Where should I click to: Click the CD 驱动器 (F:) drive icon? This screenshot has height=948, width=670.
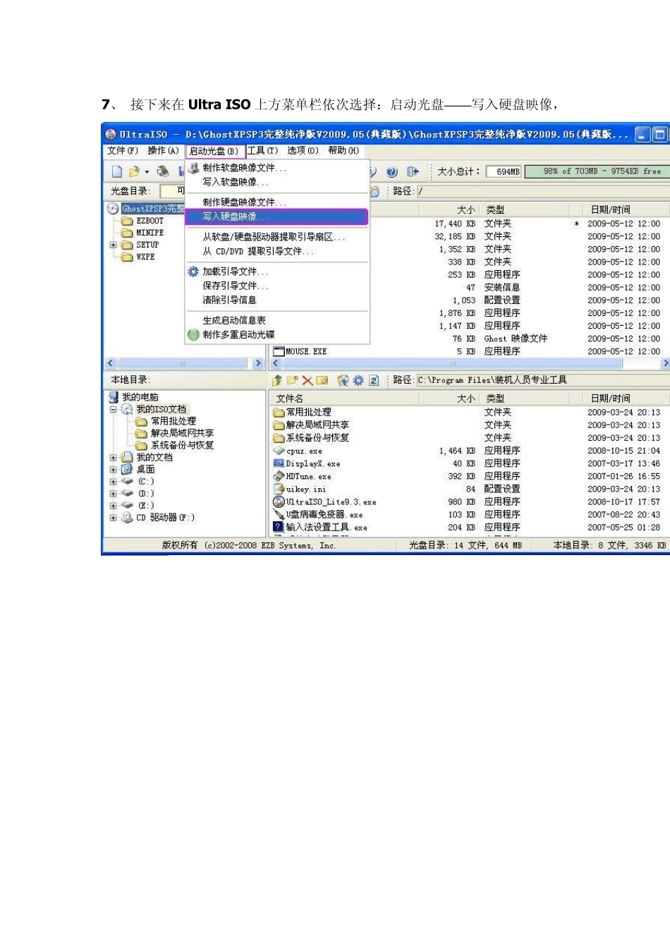127,517
